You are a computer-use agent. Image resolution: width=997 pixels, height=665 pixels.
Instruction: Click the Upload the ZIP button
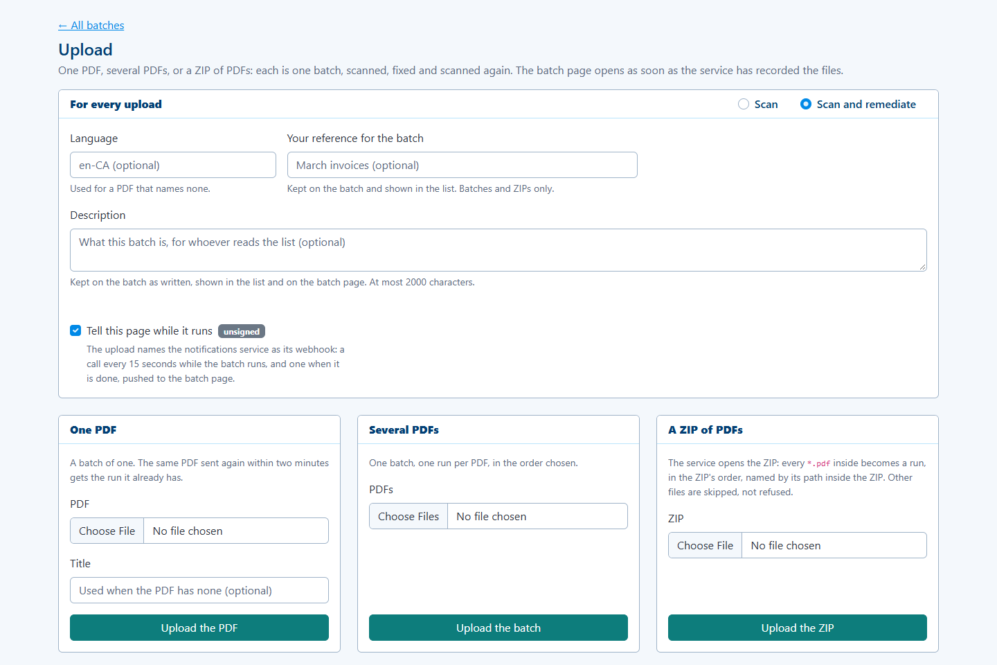click(798, 628)
